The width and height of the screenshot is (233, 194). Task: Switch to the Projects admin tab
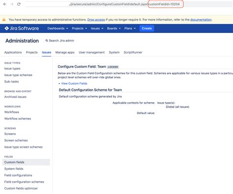click(x=31, y=52)
